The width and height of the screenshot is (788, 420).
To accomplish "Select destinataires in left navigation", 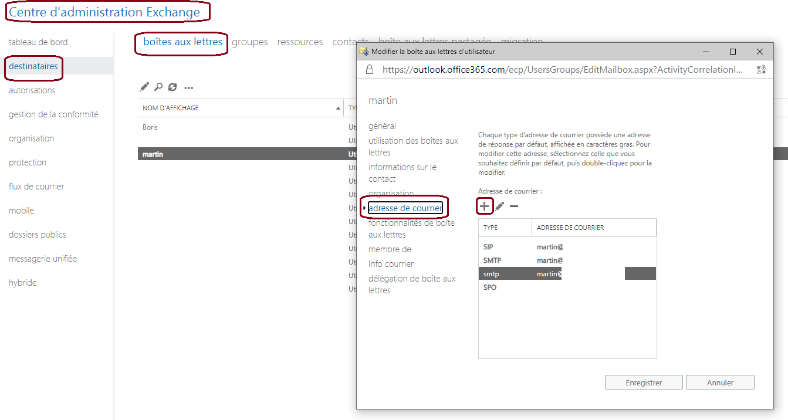I will (33, 66).
